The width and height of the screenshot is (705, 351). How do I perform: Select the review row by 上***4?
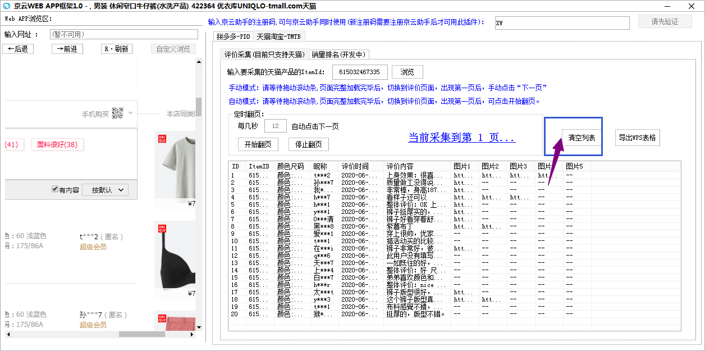click(x=455, y=270)
